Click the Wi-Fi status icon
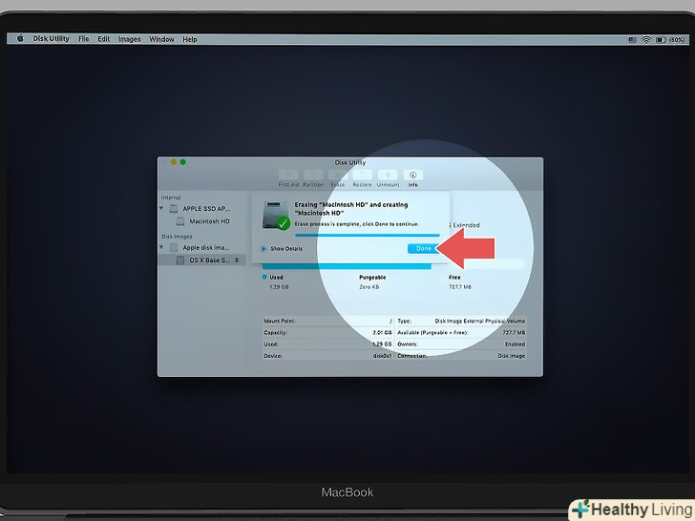695x521 pixels. pyautogui.click(x=646, y=39)
